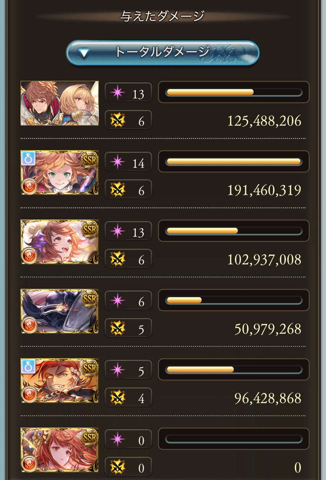Click the pink star icon showing 14
This screenshot has height=480, width=326.
(x=117, y=162)
